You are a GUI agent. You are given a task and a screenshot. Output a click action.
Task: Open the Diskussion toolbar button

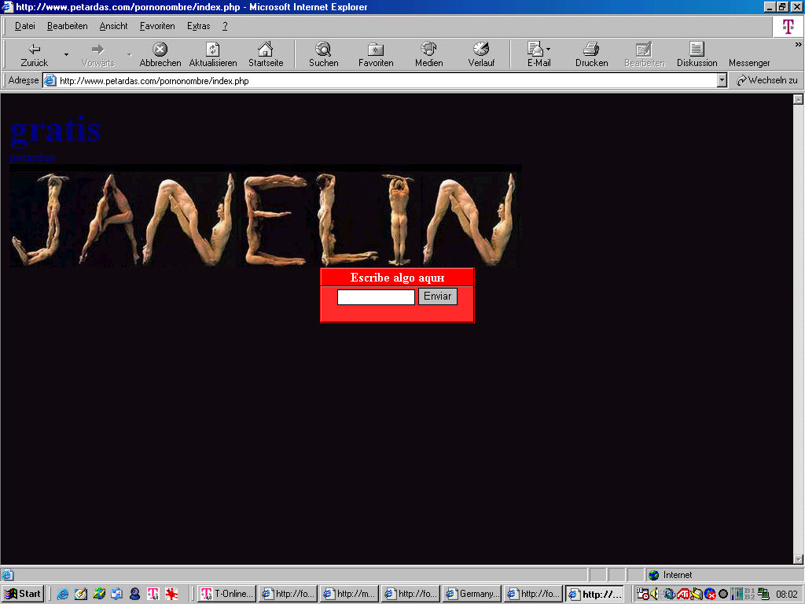pos(697,50)
